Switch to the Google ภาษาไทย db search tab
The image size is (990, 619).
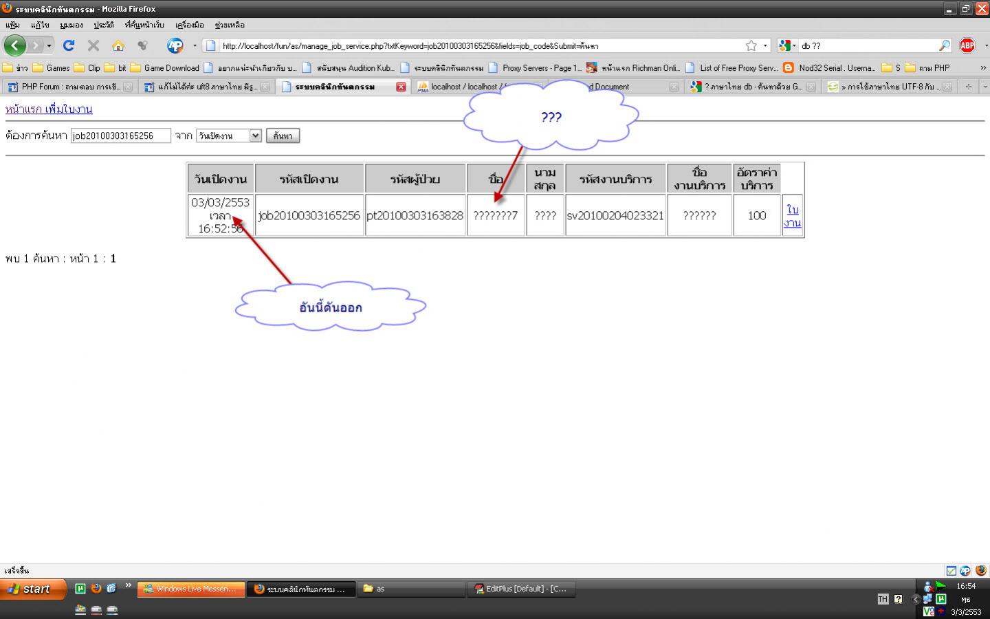tap(753, 87)
